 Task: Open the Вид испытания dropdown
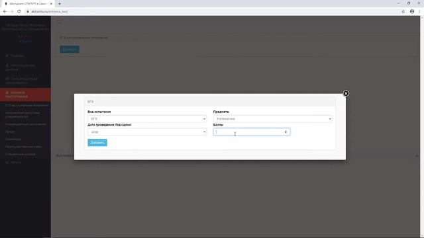click(x=147, y=119)
